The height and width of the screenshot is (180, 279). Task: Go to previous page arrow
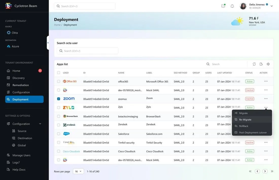click(x=257, y=171)
